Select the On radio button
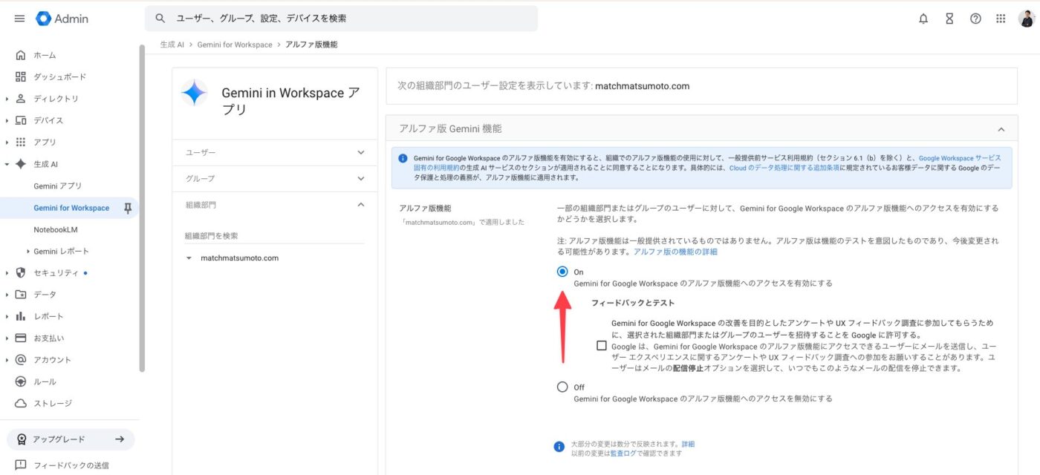This screenshot has width=1040, height=475. click(562, 272)
